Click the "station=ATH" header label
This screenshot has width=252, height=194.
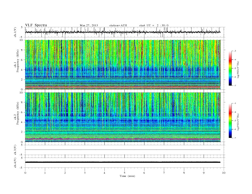118,25
